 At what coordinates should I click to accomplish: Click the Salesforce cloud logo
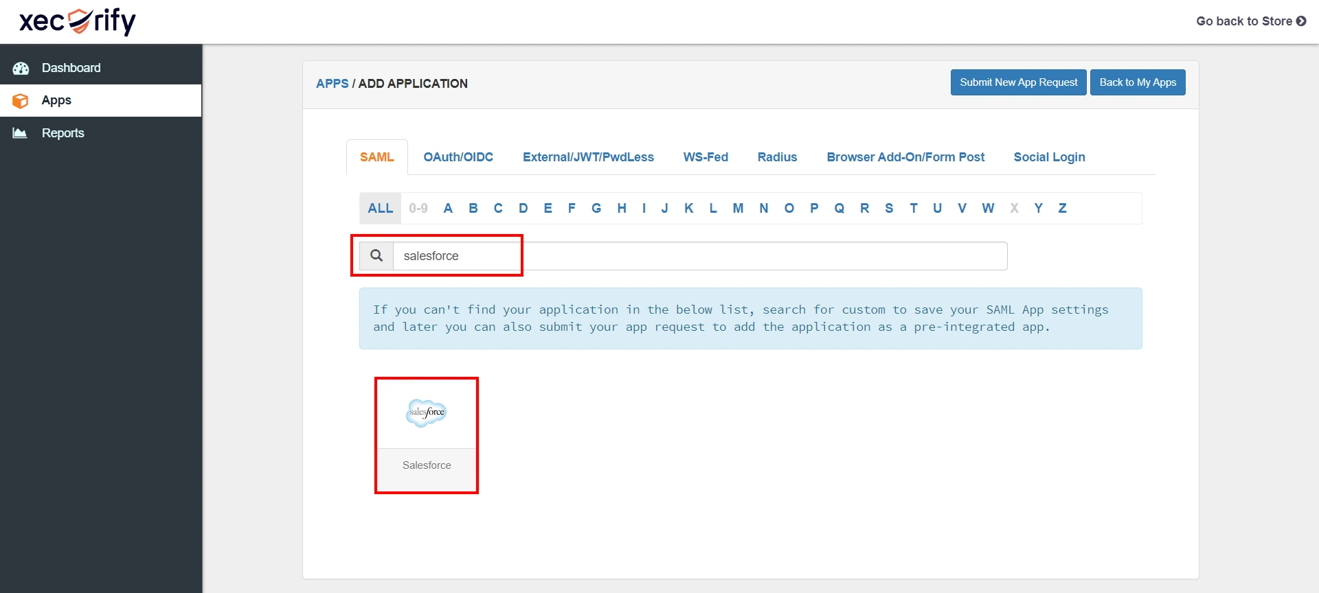(427, 412)
